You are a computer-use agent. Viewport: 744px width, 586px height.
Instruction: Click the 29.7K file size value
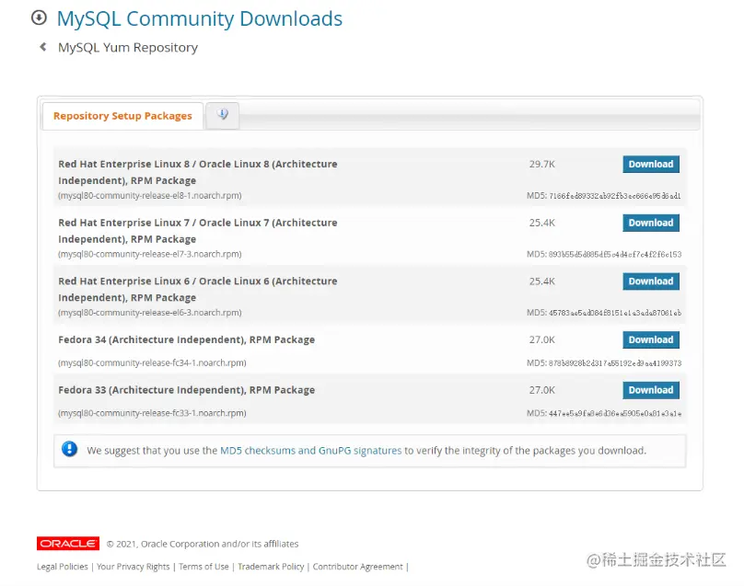coord(541,164)
